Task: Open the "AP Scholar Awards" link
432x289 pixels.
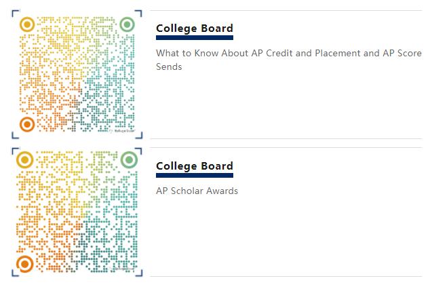Action: tap(197, 191)
